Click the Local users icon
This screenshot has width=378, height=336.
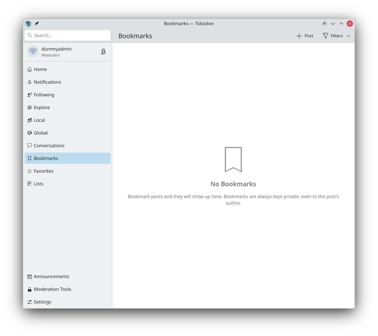[x=30, y=120]
